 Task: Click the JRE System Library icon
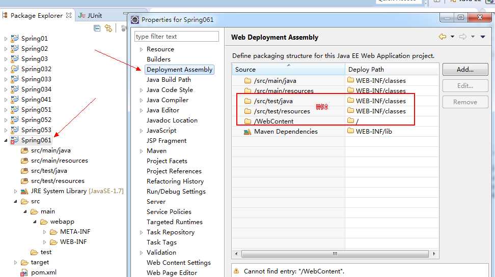pos(24,191)
